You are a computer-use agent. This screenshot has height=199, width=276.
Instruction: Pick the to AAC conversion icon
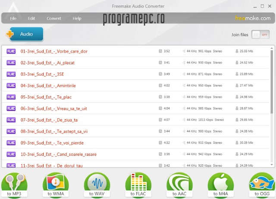click(x=179, y=185)
